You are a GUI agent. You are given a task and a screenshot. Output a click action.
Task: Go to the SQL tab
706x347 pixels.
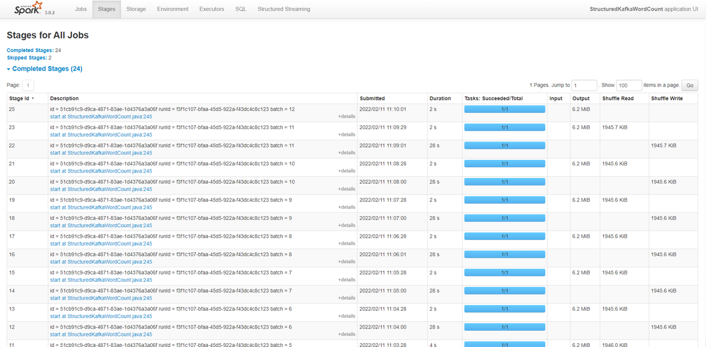240,9
